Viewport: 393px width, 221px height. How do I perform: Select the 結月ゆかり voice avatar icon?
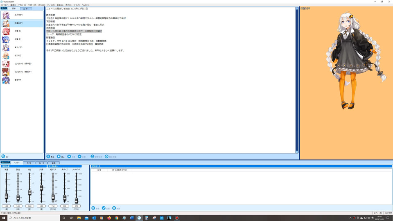click(6, 15)
